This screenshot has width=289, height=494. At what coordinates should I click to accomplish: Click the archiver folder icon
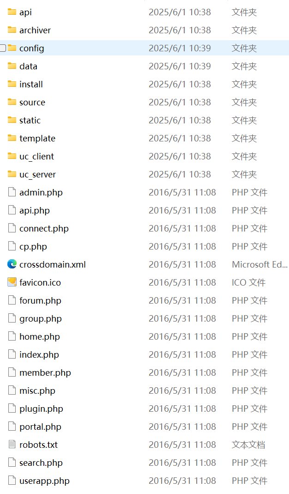[12, 30]
